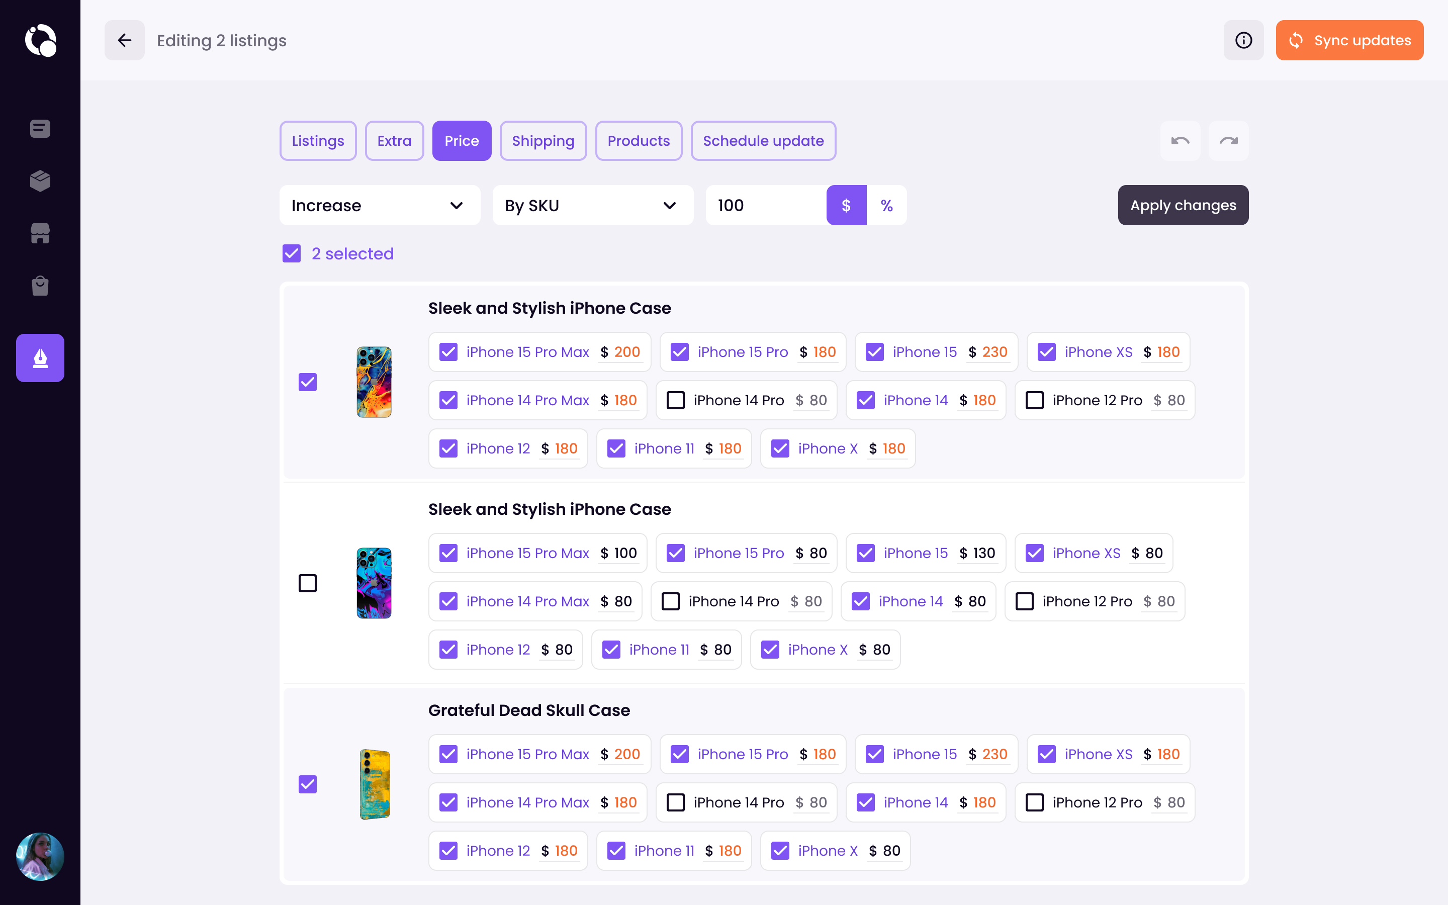Click the undo arrow icon

[1180, 141]
